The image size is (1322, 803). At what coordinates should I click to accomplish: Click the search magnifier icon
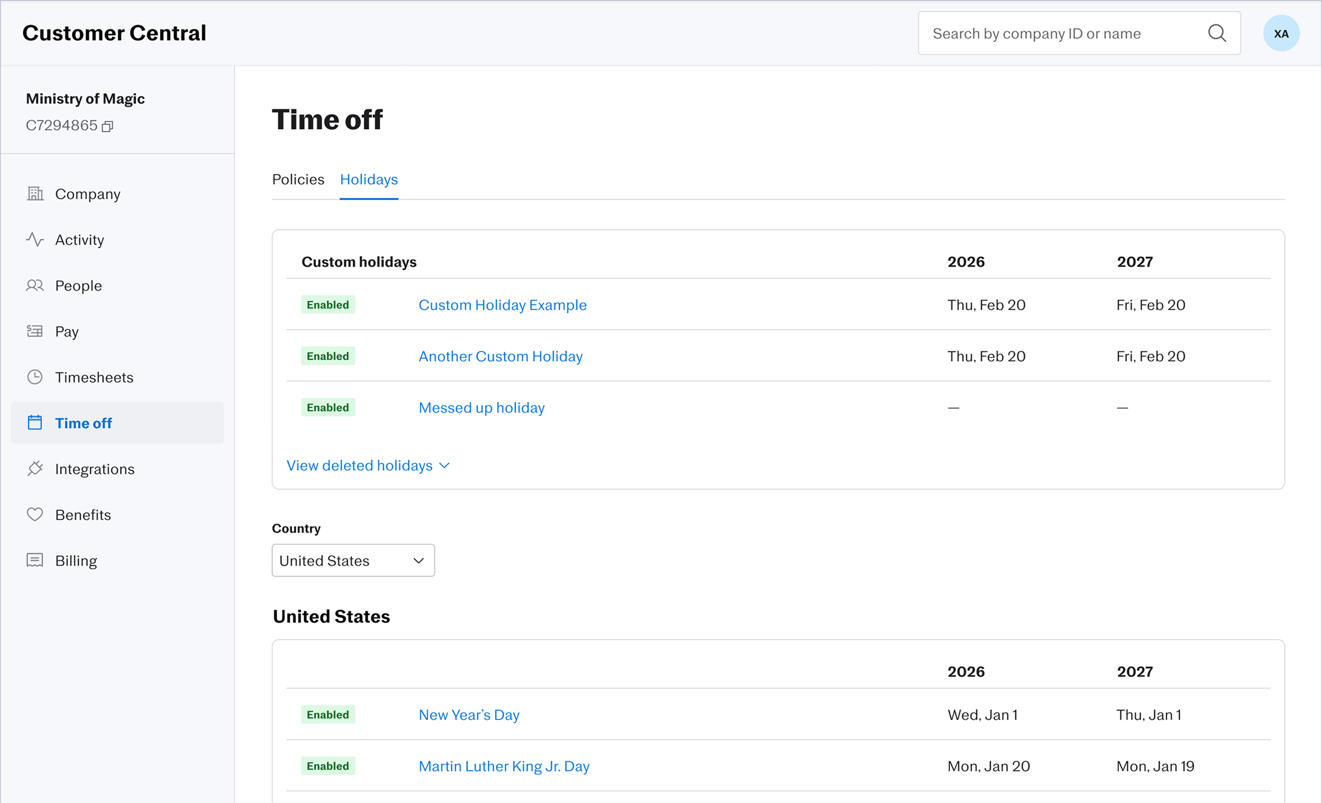click(x=1217, y=33)
